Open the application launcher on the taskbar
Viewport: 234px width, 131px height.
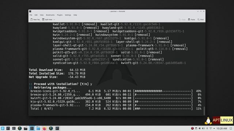(3, 128)
